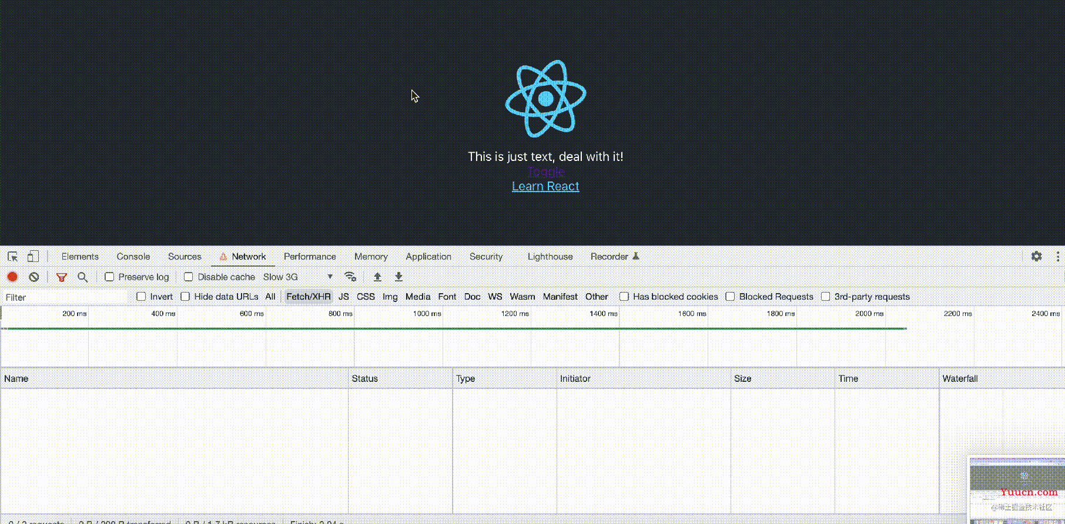Screen dimensions: 1065x524
Task: Filter requests by JS type
Action: (x=344, y=297)
